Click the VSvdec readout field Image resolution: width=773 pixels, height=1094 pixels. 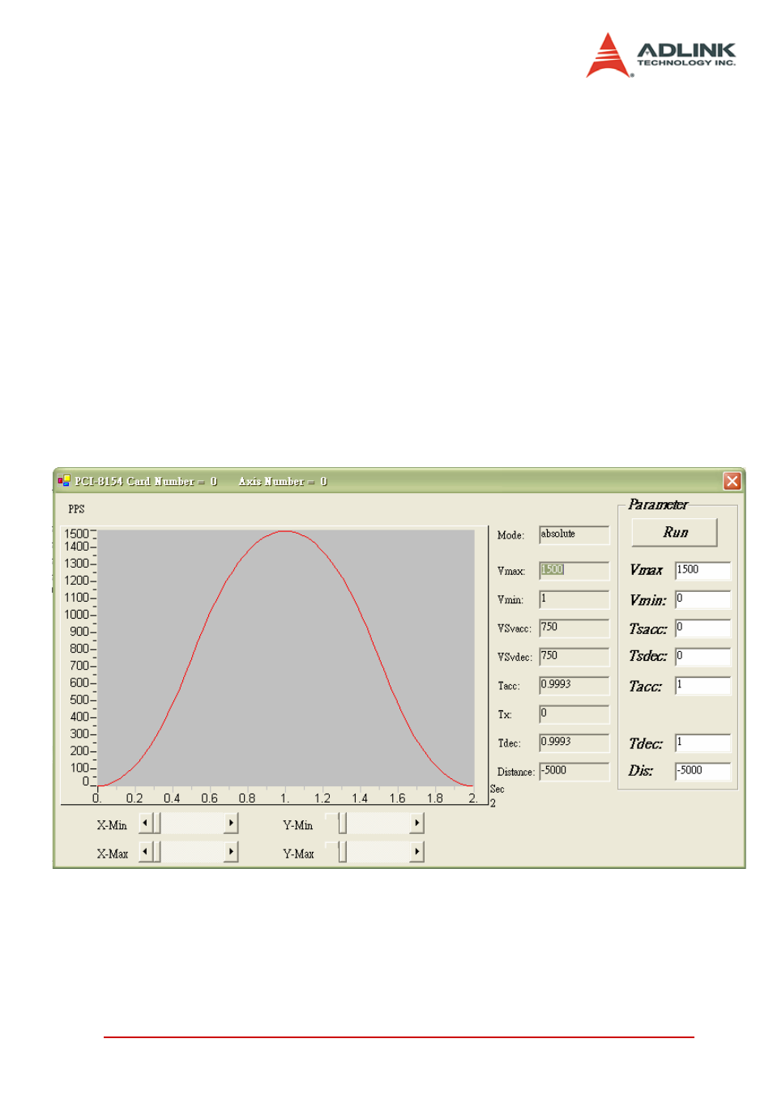(x=574, y=657)
